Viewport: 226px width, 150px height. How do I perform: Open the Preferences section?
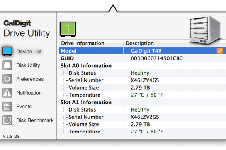point(30,79)
